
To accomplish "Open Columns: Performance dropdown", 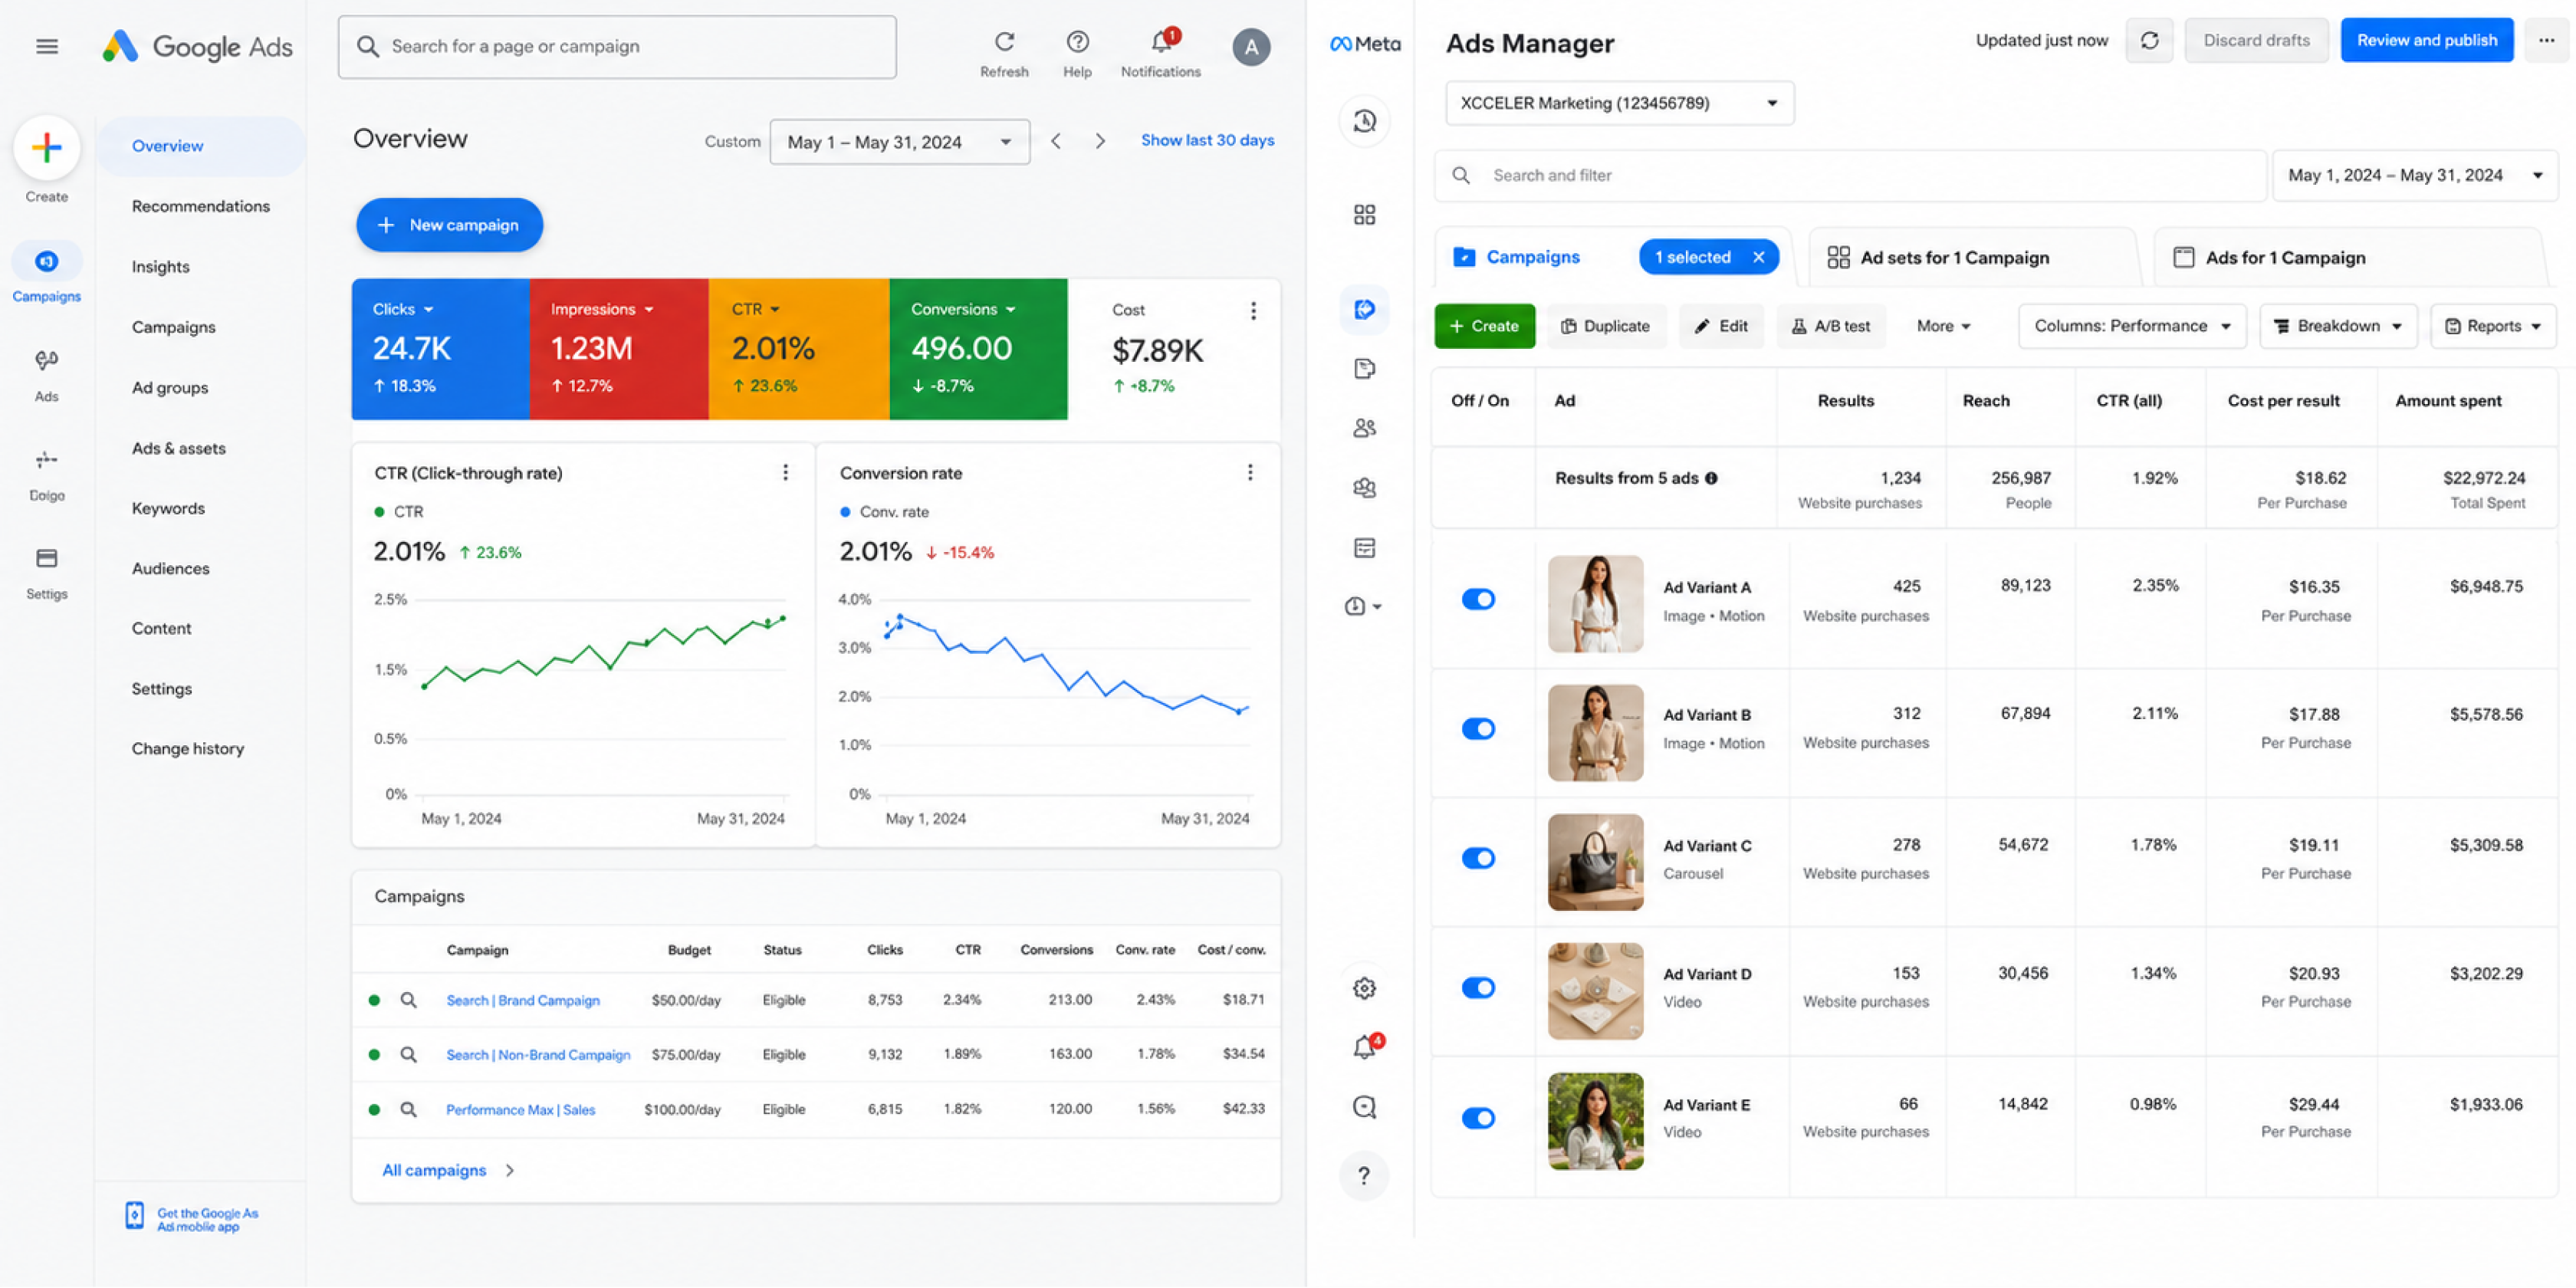I will (2132, 326).
